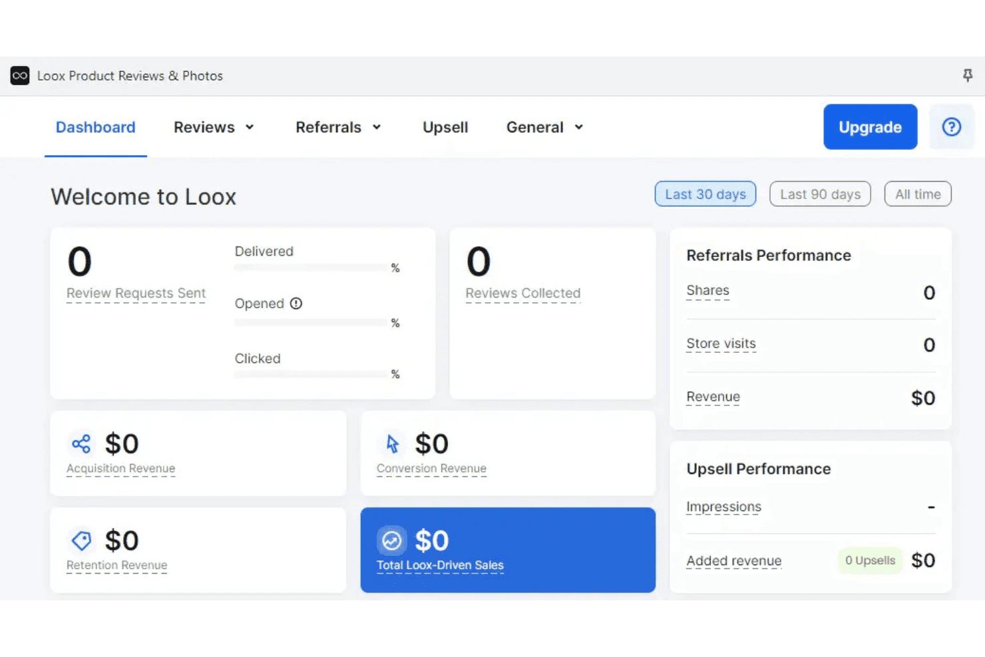Viewport: 985px width, 657px height.
Task: Click the Opened progress bar
Action: click(x=311, y=323)
